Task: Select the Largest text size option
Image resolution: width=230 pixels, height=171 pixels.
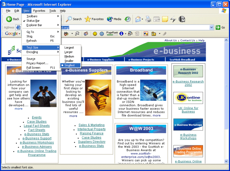Action: tap(71, 48)
